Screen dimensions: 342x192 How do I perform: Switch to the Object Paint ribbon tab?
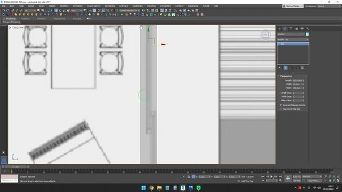[59, 19]
